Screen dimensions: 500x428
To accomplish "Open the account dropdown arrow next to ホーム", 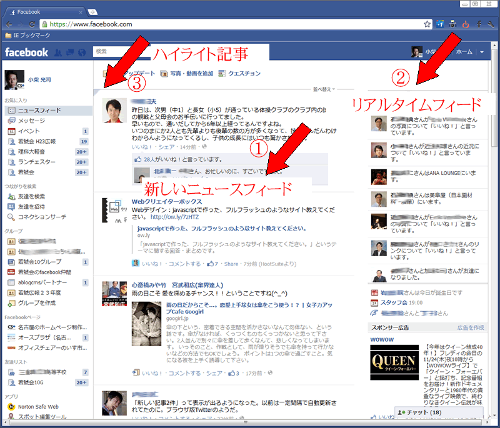I will coord(482,52).
